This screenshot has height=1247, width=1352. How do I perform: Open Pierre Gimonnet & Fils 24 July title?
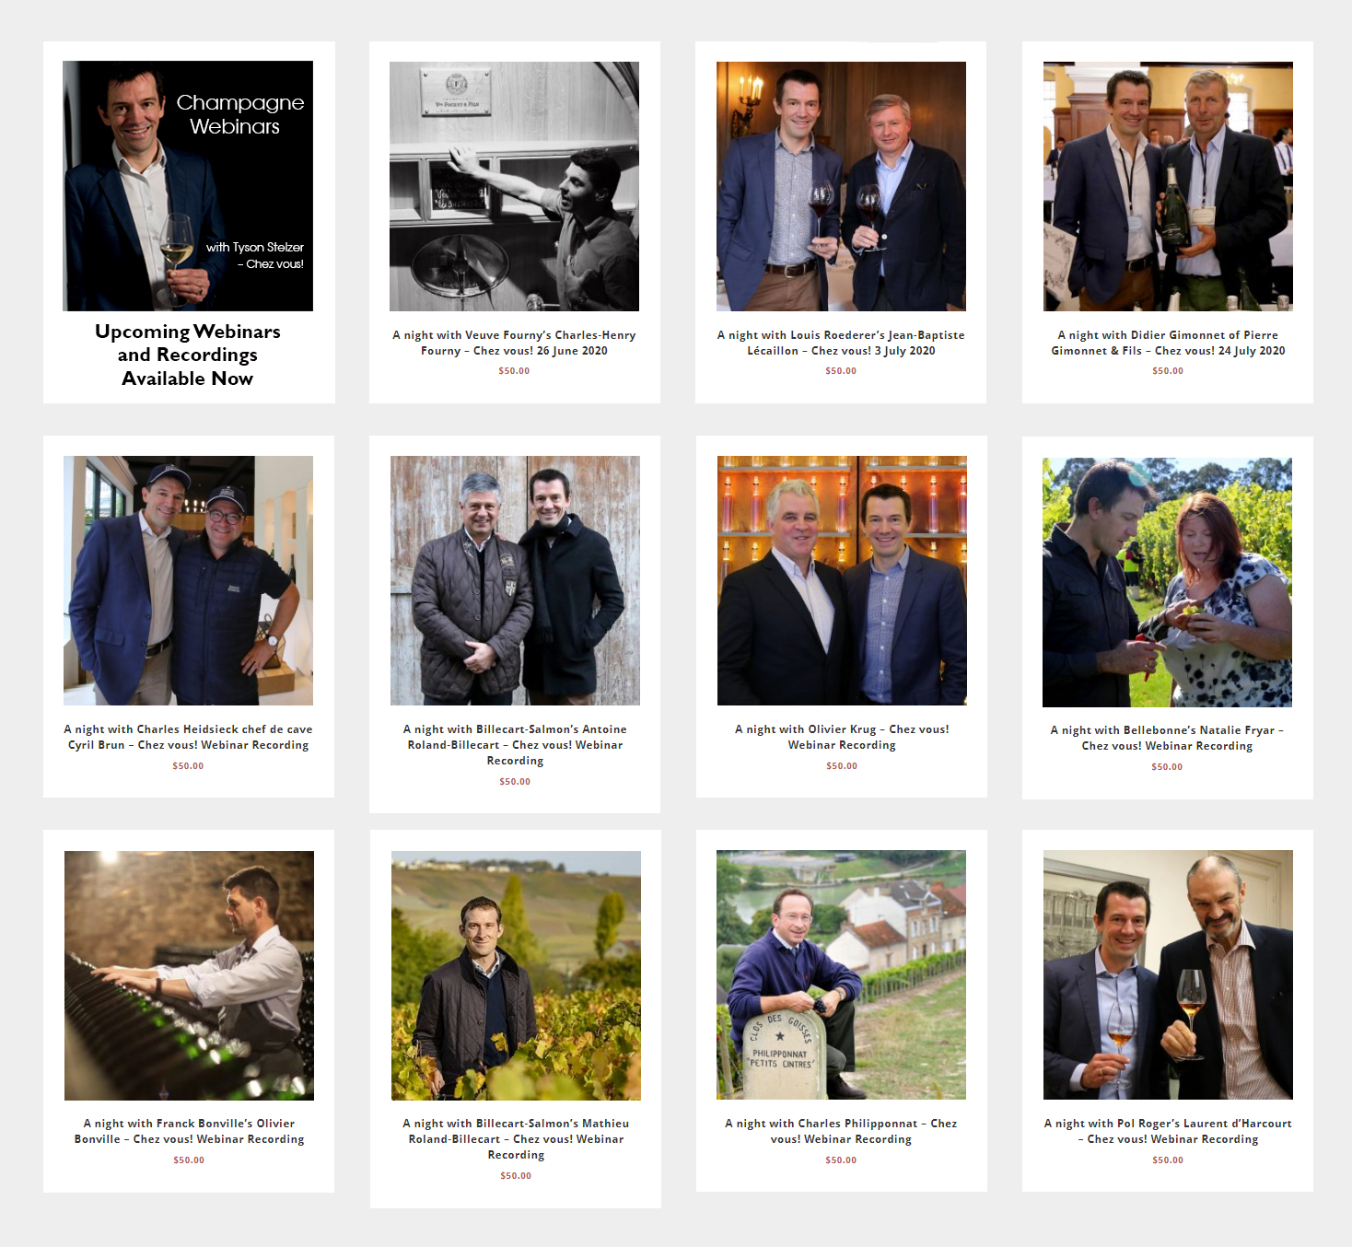point(1168,343)
